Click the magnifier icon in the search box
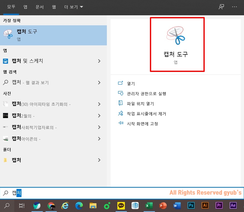The width and height of the screenshot is (244, 212). tap(6, 193)
